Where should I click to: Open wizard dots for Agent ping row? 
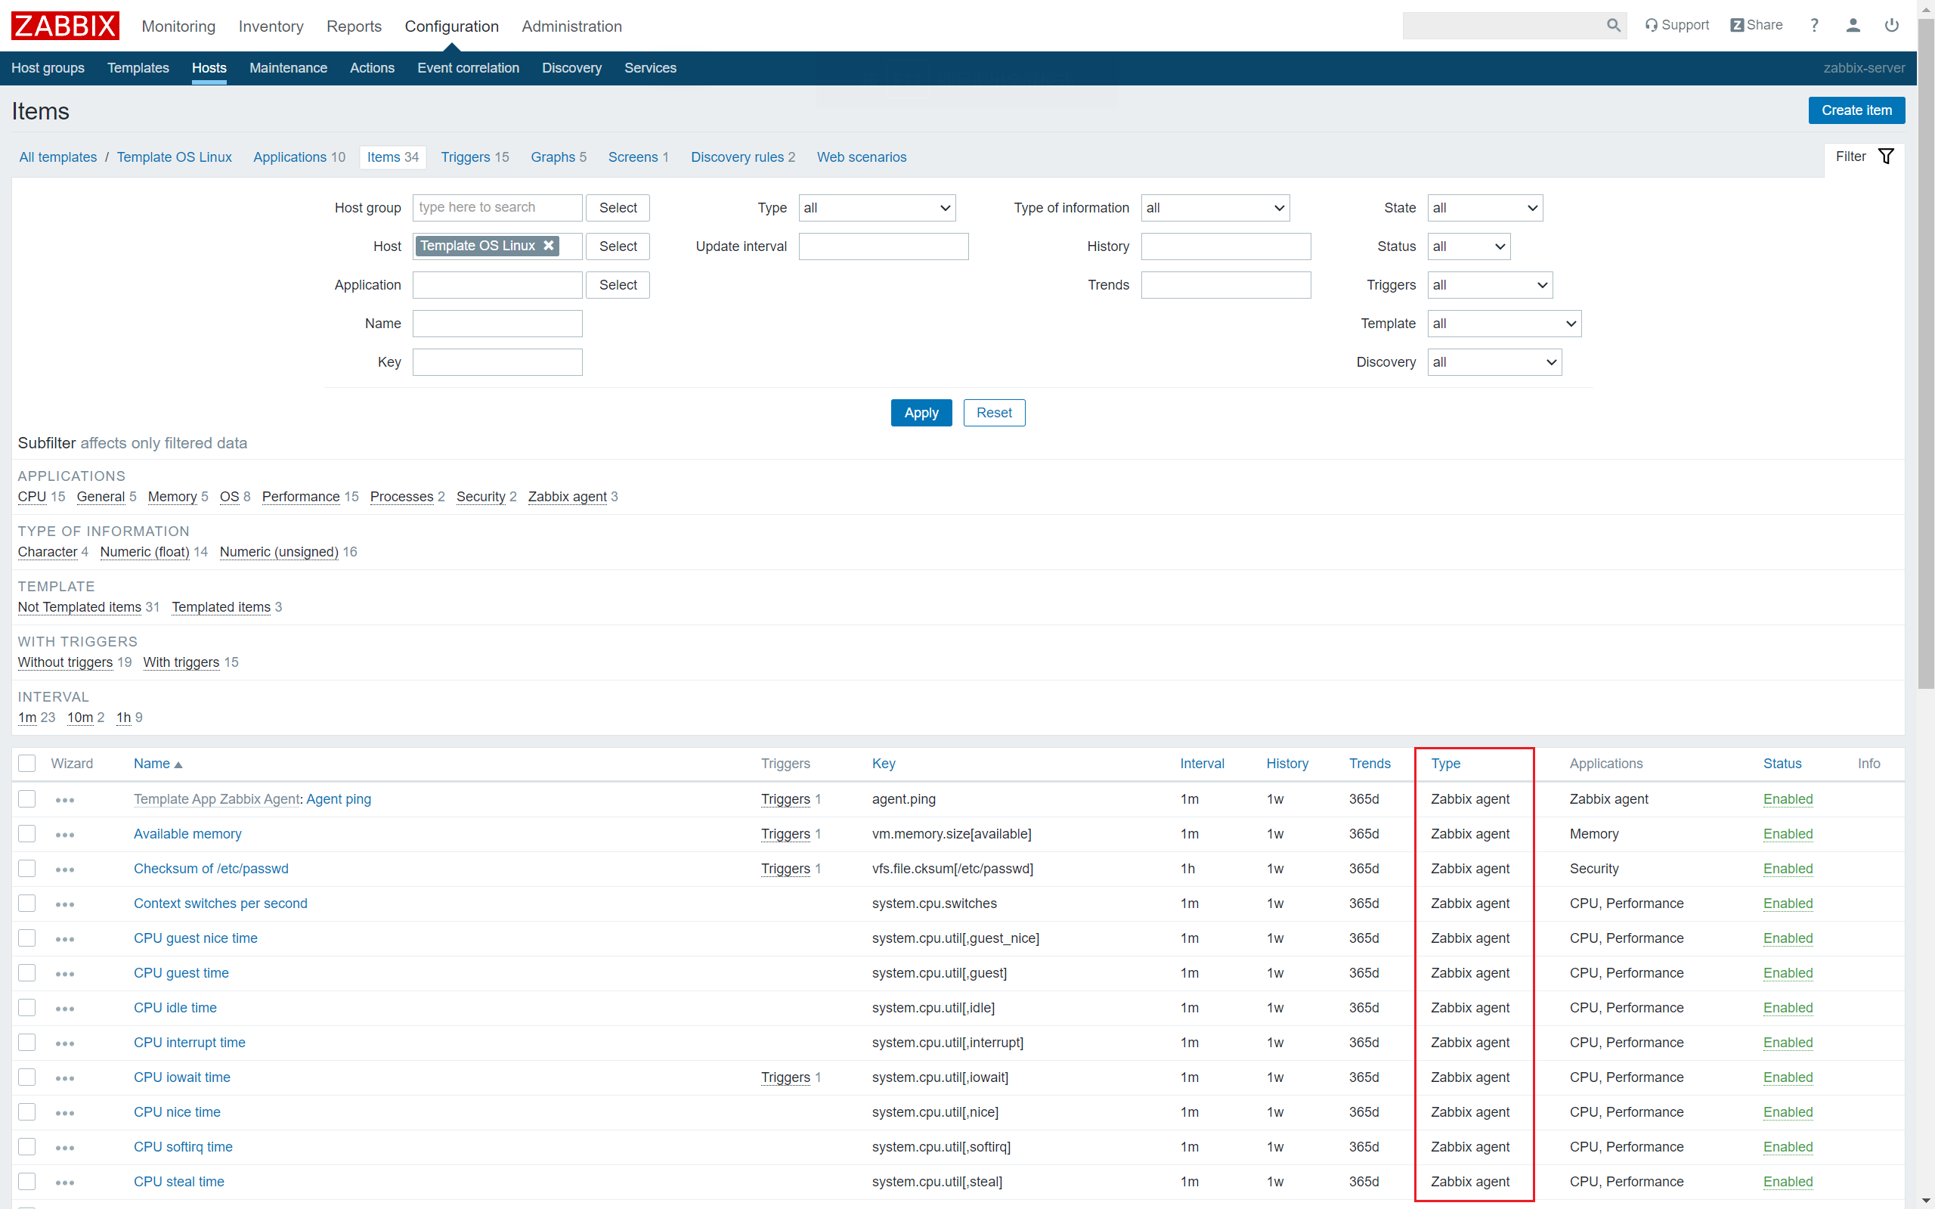pyautogui.click(x=65, y=800)
